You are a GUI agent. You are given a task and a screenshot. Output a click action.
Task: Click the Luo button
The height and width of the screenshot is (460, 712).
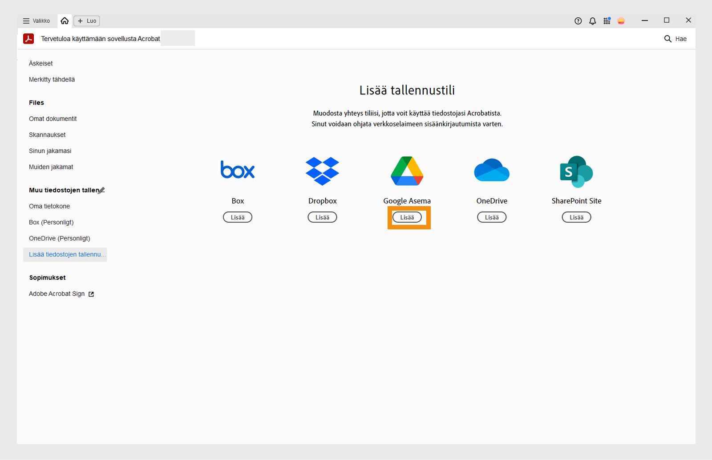click(x=86, y=20)
